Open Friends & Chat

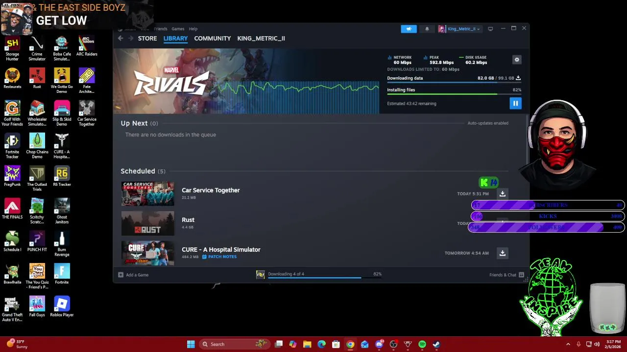[x=506, y=275]
